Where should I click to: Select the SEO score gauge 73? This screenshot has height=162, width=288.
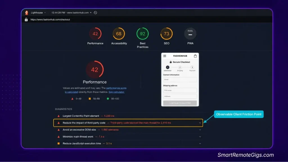pyautogui.click(x=166, y=34)
